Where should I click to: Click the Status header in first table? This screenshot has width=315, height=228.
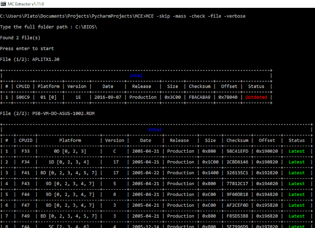[x=256, y=87]
